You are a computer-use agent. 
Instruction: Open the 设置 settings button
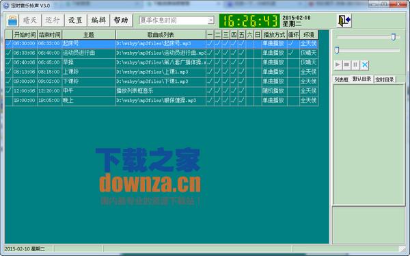(76, 21)
